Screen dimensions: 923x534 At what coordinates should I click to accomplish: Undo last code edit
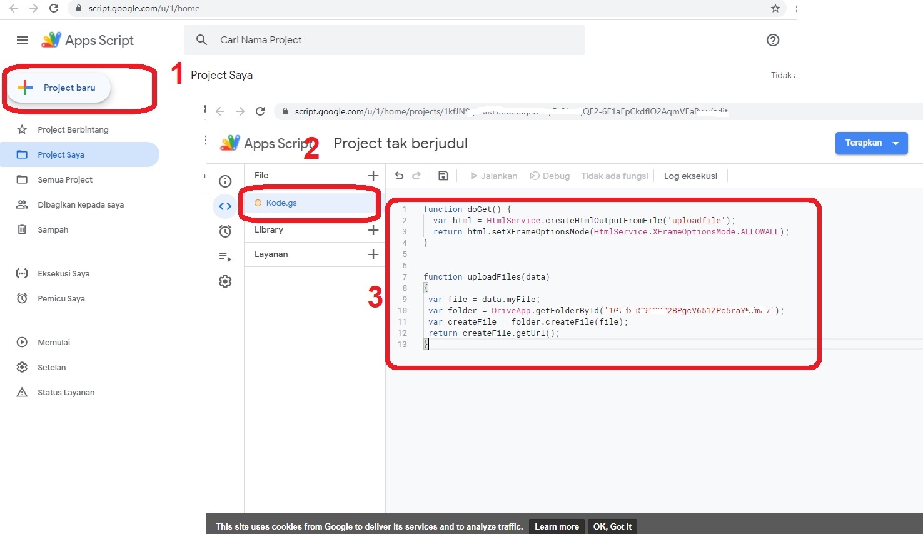pos(399,176)
